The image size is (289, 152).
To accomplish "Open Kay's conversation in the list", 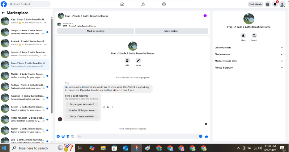I will [25, 21].
